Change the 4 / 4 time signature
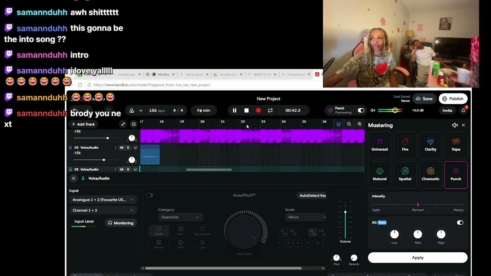491x276 pixels. tap(178, 110)
